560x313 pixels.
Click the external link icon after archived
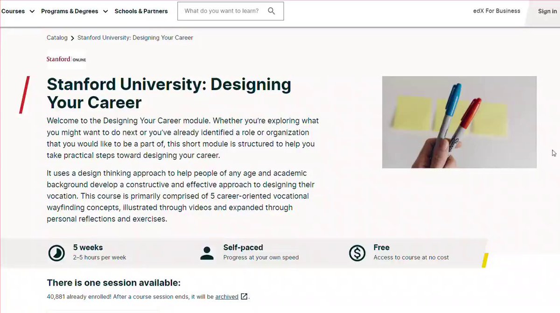[x=244, y=297]
